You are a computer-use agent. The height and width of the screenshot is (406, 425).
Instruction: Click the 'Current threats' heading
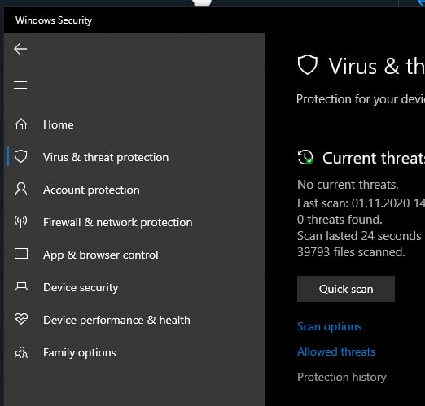tap(374, 158)
